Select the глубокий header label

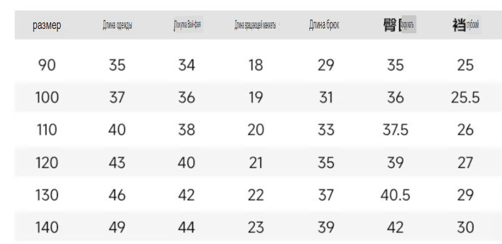point(473,25)
